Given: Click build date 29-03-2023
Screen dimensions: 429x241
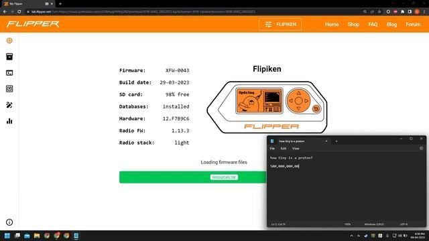Looking at the screenshot, I should (x=174, y=82).
